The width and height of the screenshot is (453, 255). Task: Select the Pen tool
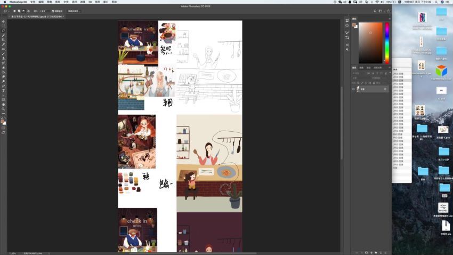[4, 86]
